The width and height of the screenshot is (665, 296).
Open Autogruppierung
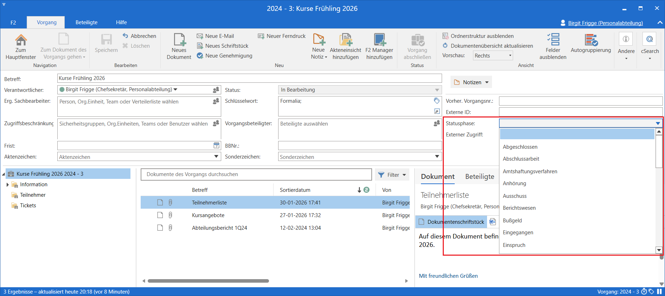tap(591, 43)
